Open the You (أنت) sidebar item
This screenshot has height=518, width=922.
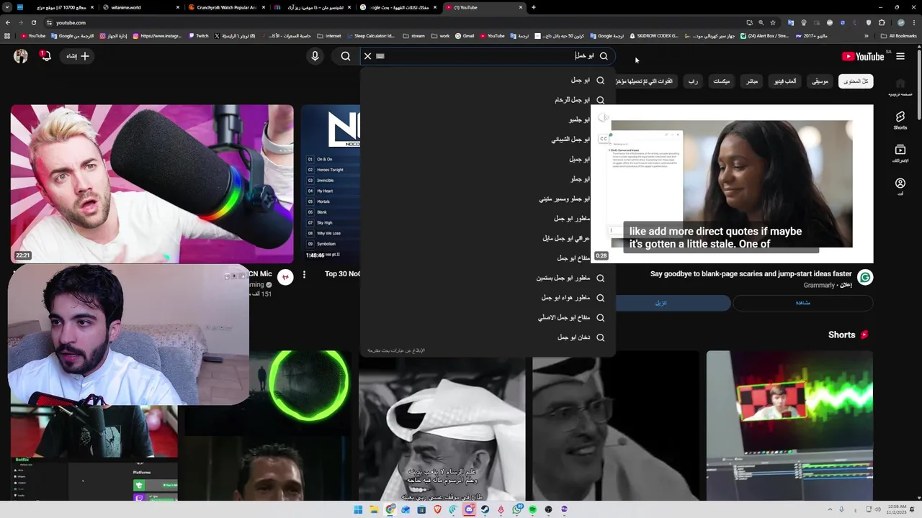pos(900,187)
